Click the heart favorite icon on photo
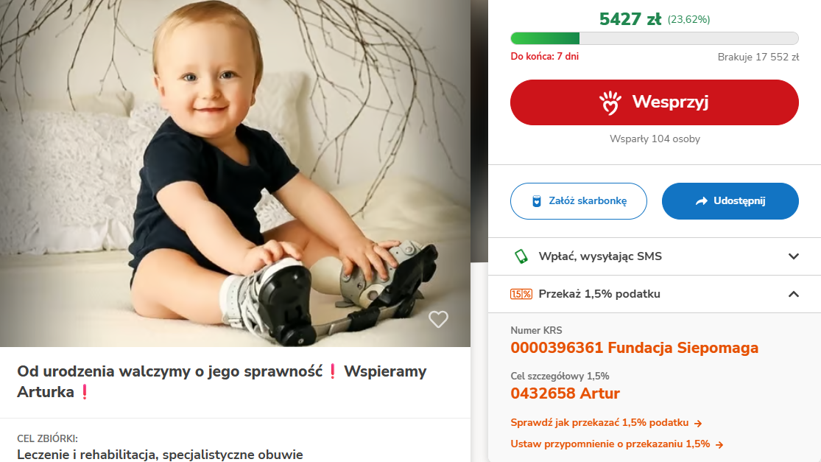 click(438, 319)
